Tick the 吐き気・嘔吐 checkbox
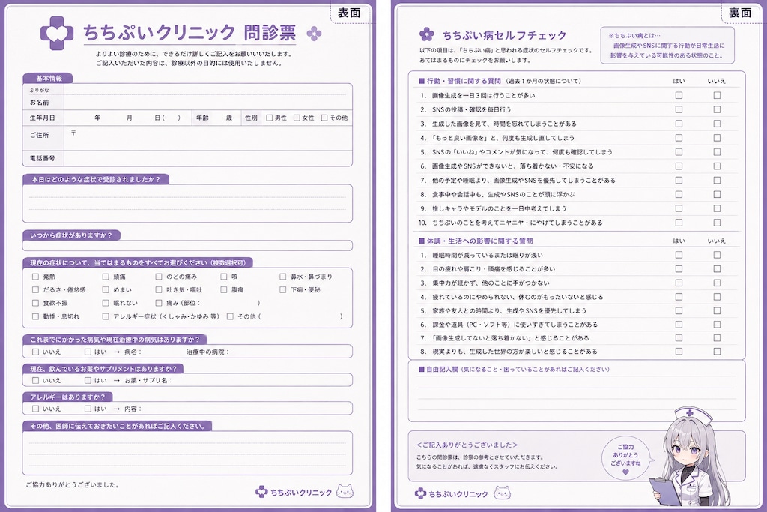 [x=159, y=290]
